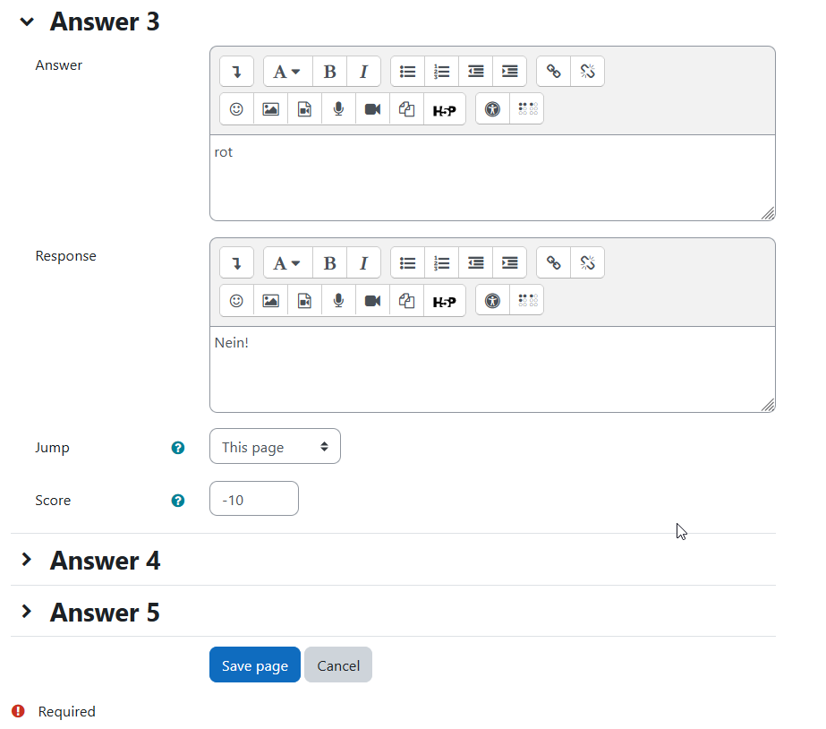Viewport: 826px width, 729px height.
Task: Click Italic in the Response editor toolbar
Action: click(363, 262)
